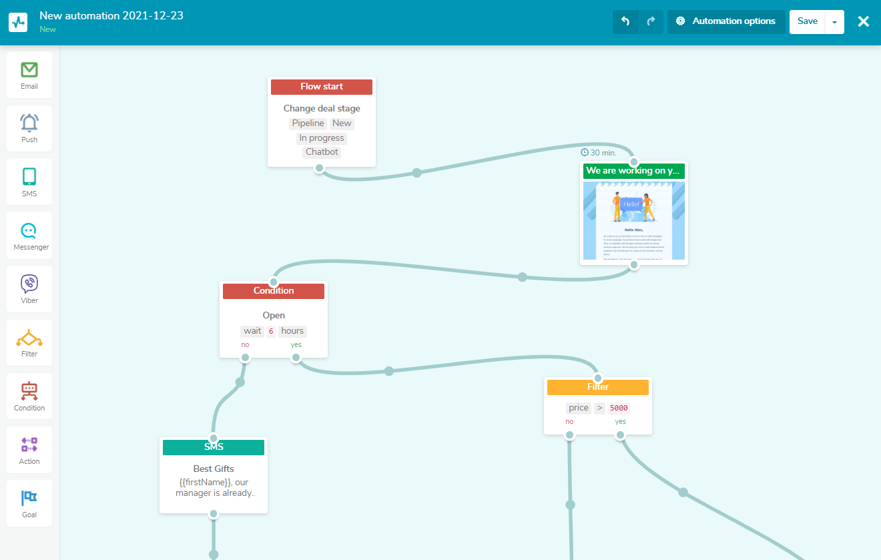Screen dimensions: 881x560
Task: Add a Filter element from sidebar
Action: (x=29, y=342)
